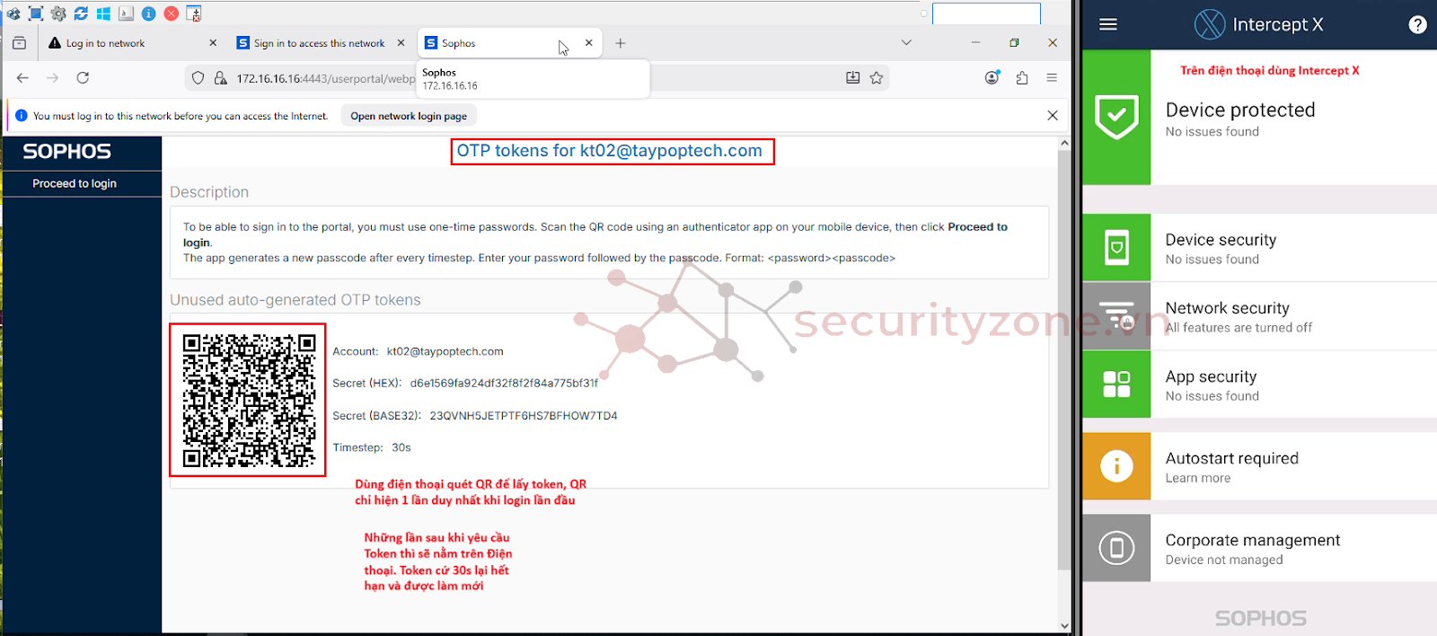This screenshot has height=636, width=1437.
Task: Open the Intercept X hamburger menu
Action: point(1108,24)
